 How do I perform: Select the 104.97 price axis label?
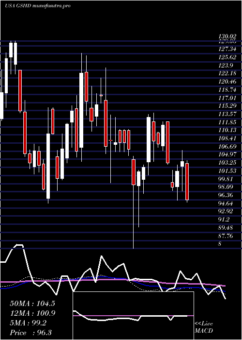(227, 154)
